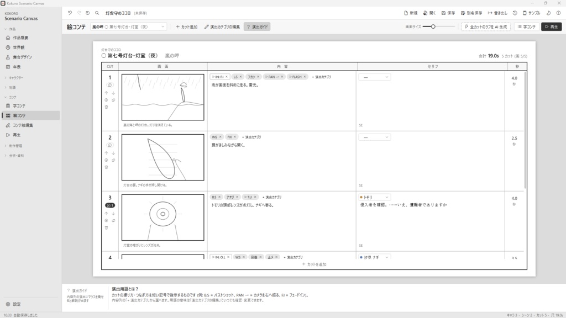The height and width of the screenshot is (318, 566).
Task: Switch to 字コンテ in sidebar
Action: coord(31,105)
